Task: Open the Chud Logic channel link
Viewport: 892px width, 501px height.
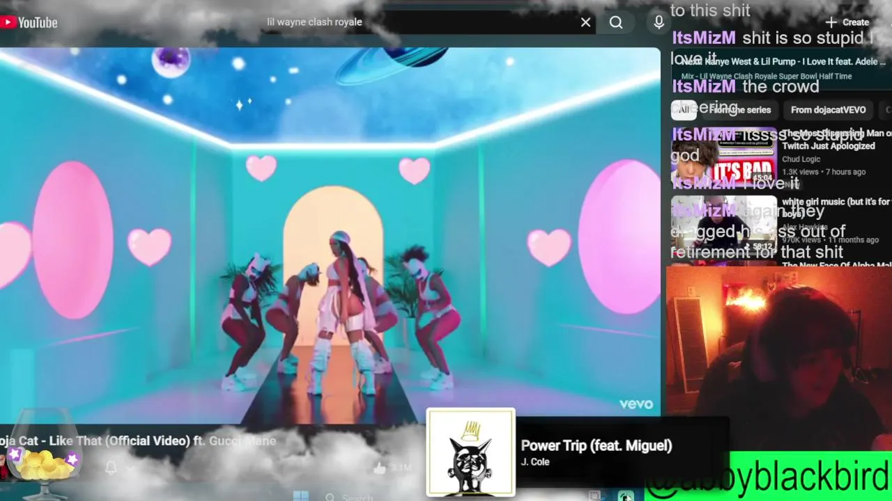Action: pos(801,159)
